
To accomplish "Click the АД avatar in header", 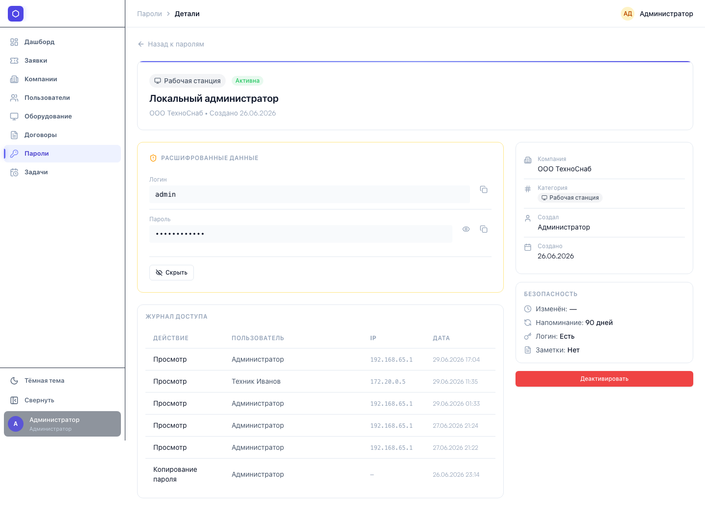I will [628, 14].
